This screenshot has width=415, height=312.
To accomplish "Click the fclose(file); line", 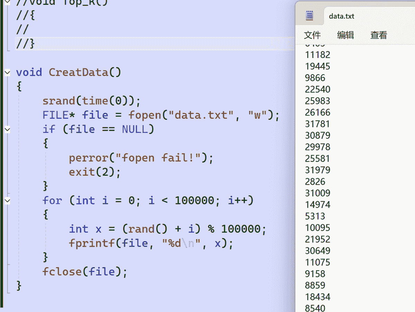I will [85, 272].
